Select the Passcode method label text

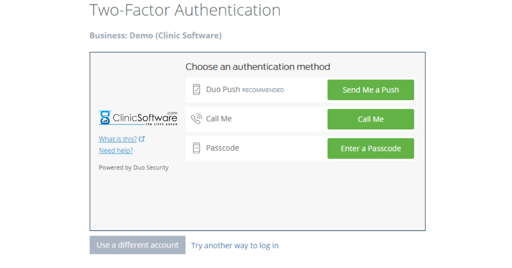point(222,148)
